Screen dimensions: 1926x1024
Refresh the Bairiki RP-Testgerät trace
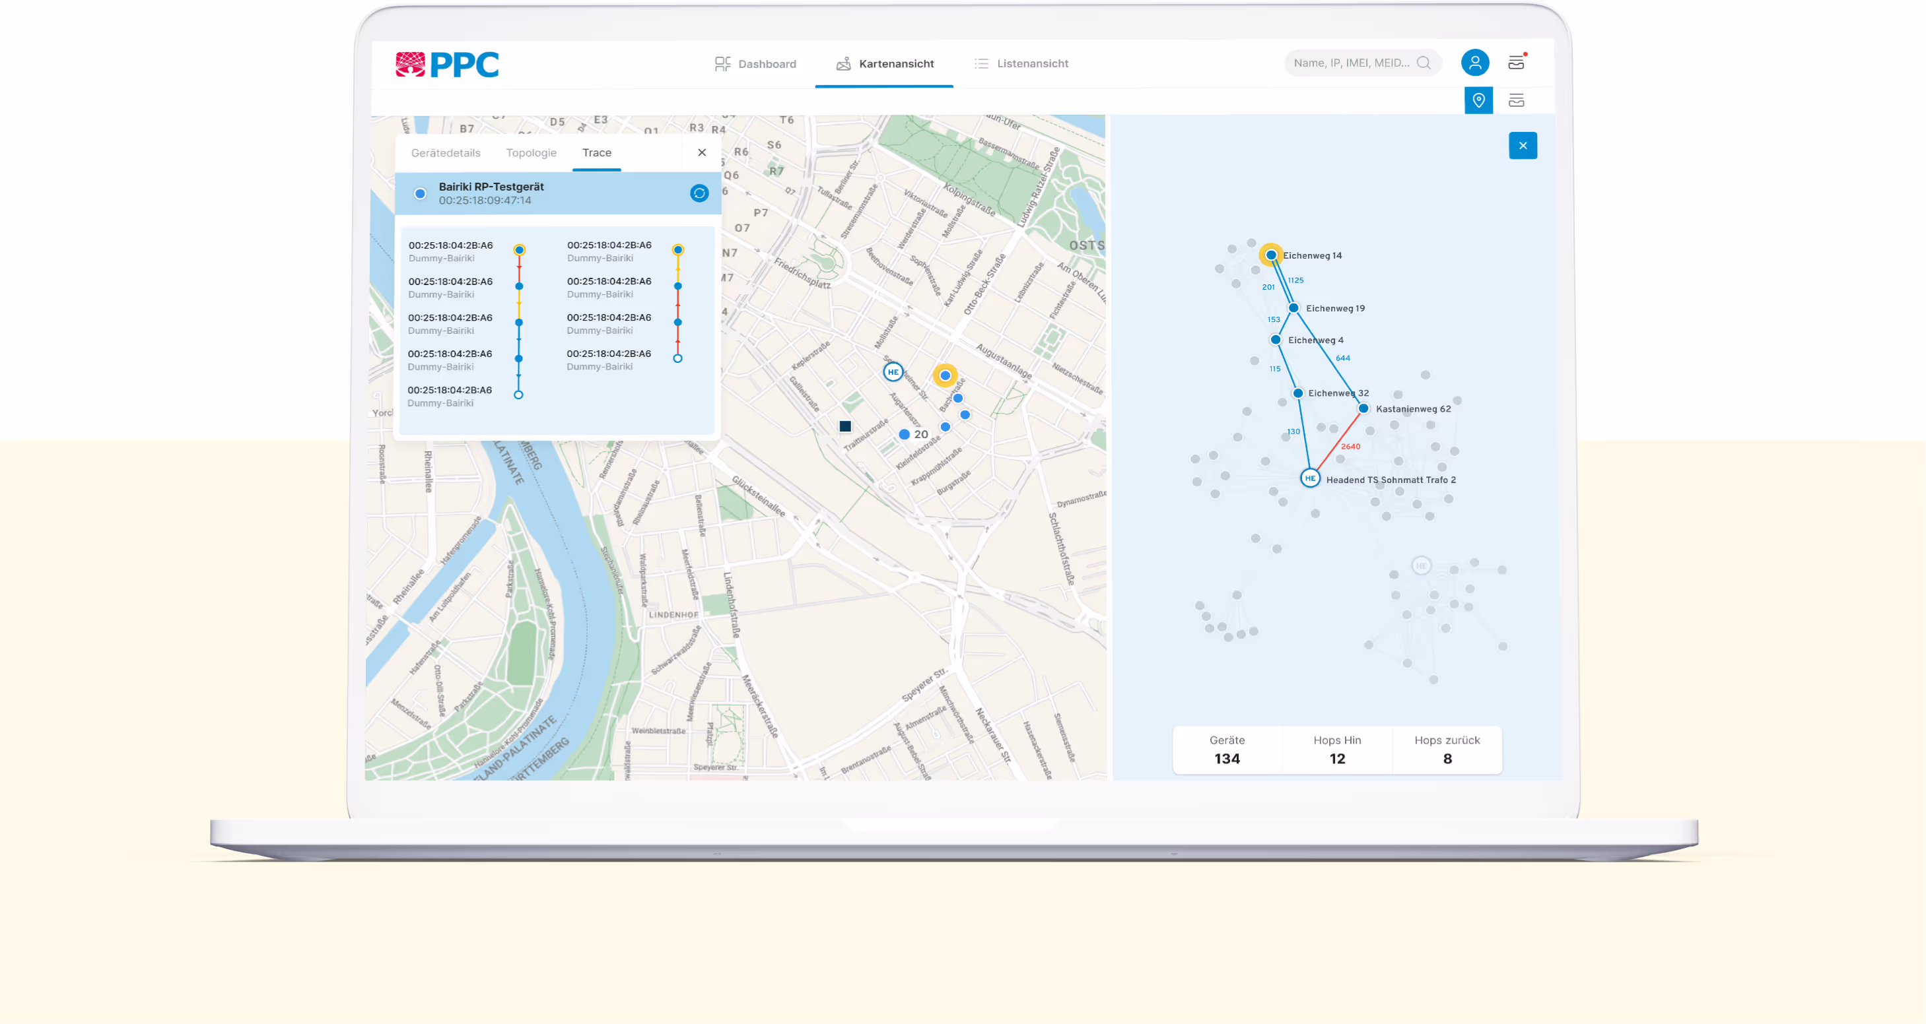pyautogui.click(x=699, y=193)
